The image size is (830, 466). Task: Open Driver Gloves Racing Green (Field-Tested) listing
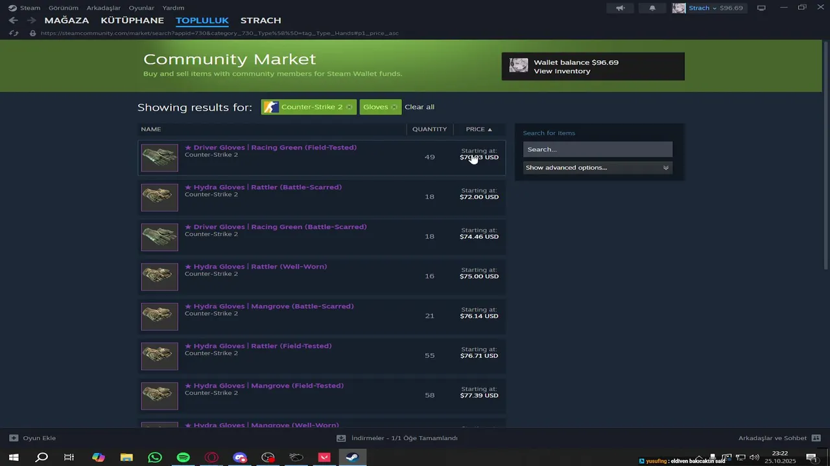click(x=322, y=157)
